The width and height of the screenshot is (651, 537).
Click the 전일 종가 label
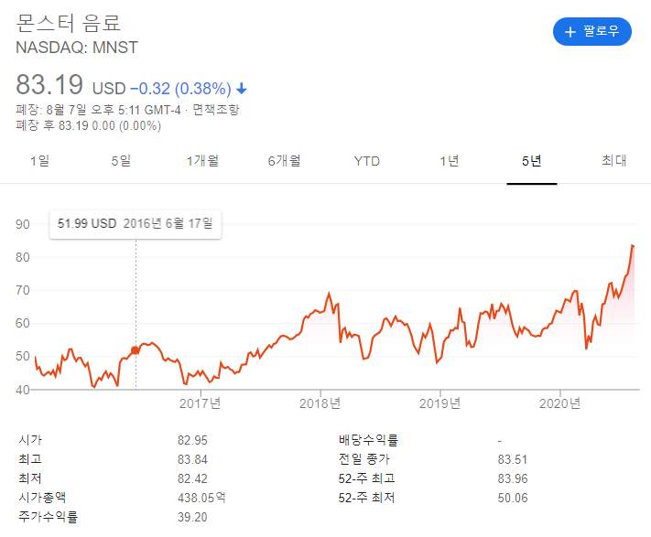point(364,459)
